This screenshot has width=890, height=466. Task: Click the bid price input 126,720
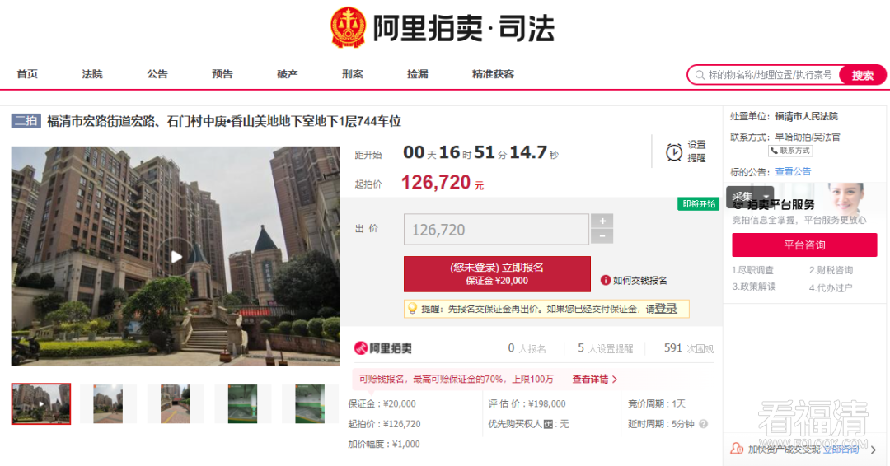(496, 230)
